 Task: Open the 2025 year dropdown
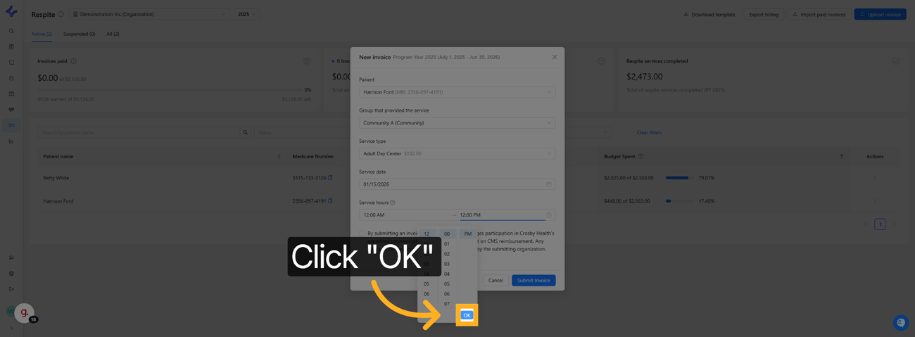[246, 14]
